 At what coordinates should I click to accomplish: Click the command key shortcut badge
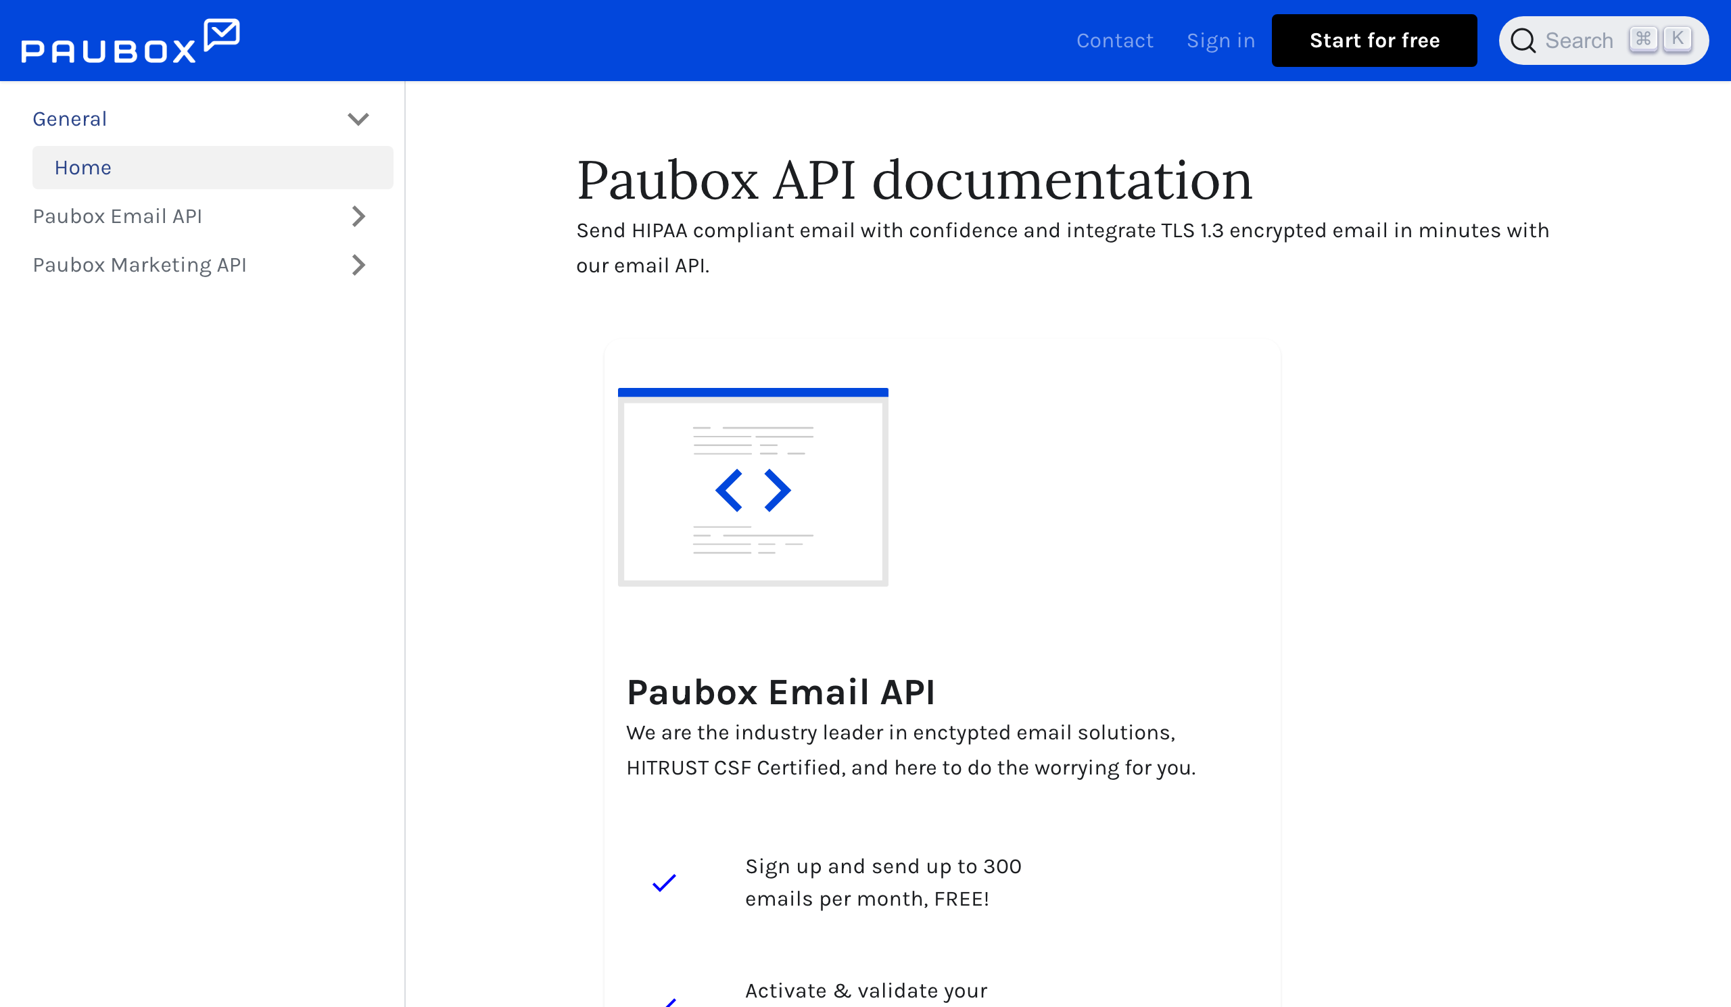1643,39
